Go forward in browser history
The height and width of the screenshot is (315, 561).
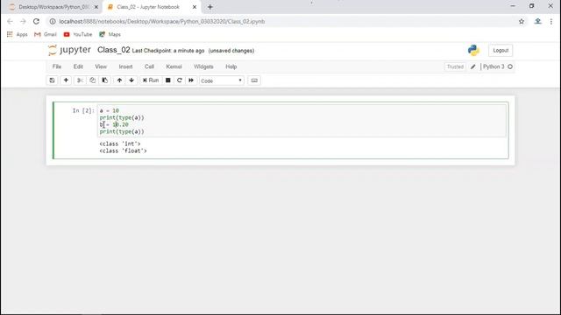[23, 21]
